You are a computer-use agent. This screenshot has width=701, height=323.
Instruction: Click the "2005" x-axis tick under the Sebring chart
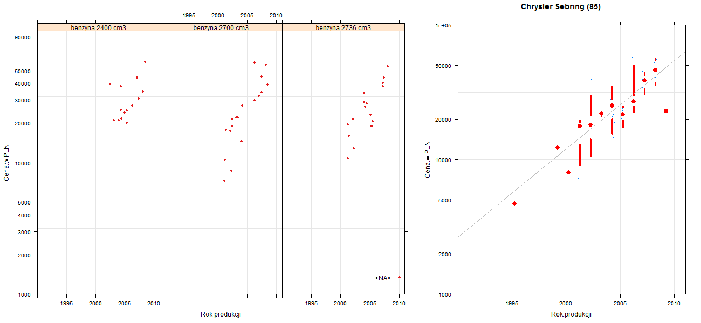click(620, 304)
